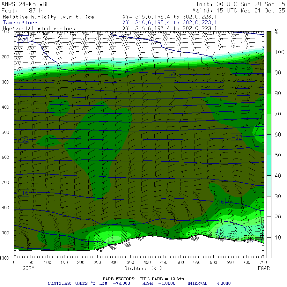Screen dimensions: 287x287
Task: Click the "CONTOURS: UNITS=°C" text
Action: [x=71, y=283]
